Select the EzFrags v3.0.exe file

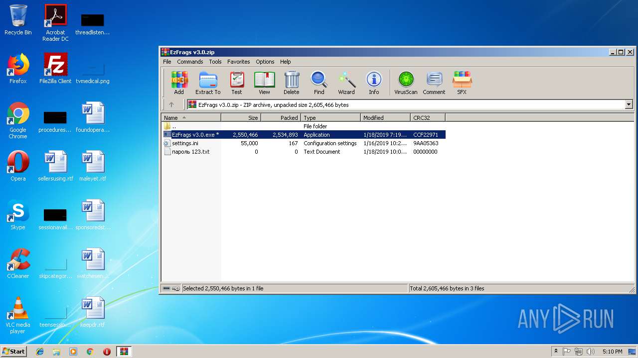click(x=304, y=135)
